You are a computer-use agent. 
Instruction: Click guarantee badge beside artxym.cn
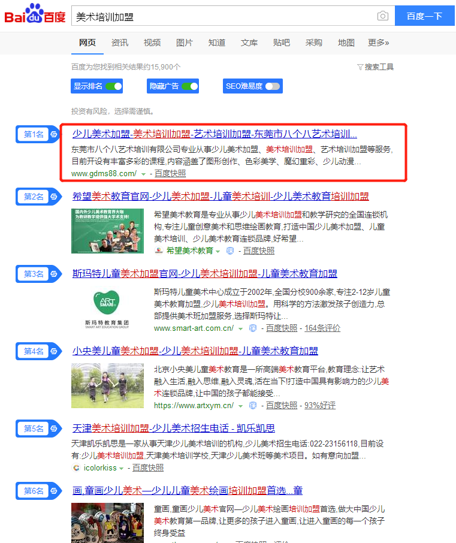pyautogui.click(x=253, y=405)
